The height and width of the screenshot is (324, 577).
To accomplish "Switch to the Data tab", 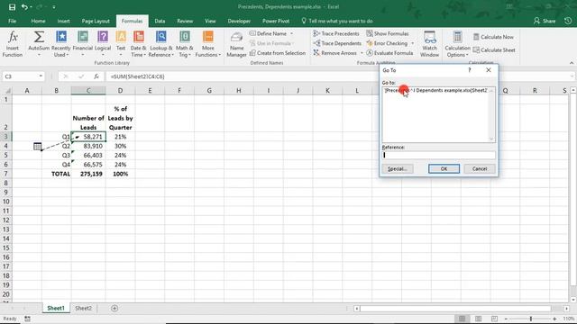I will point(160,21).
